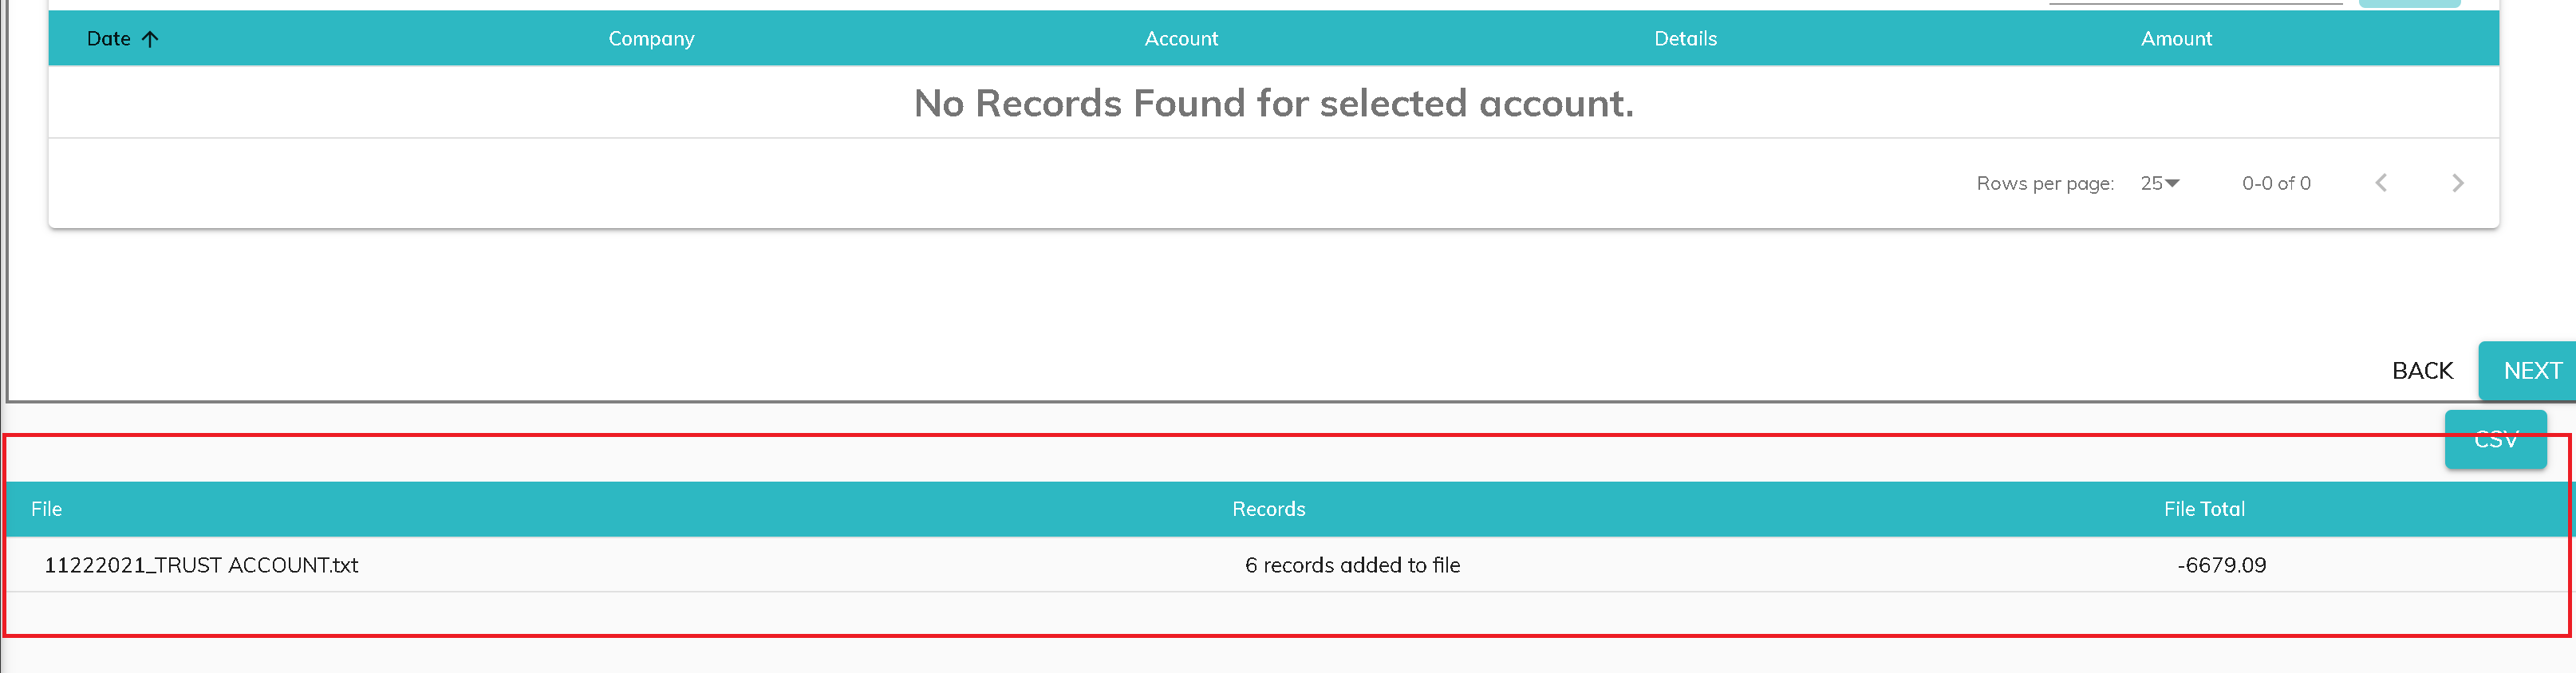
Task: Click the File column header
Action: coord(46,509)
